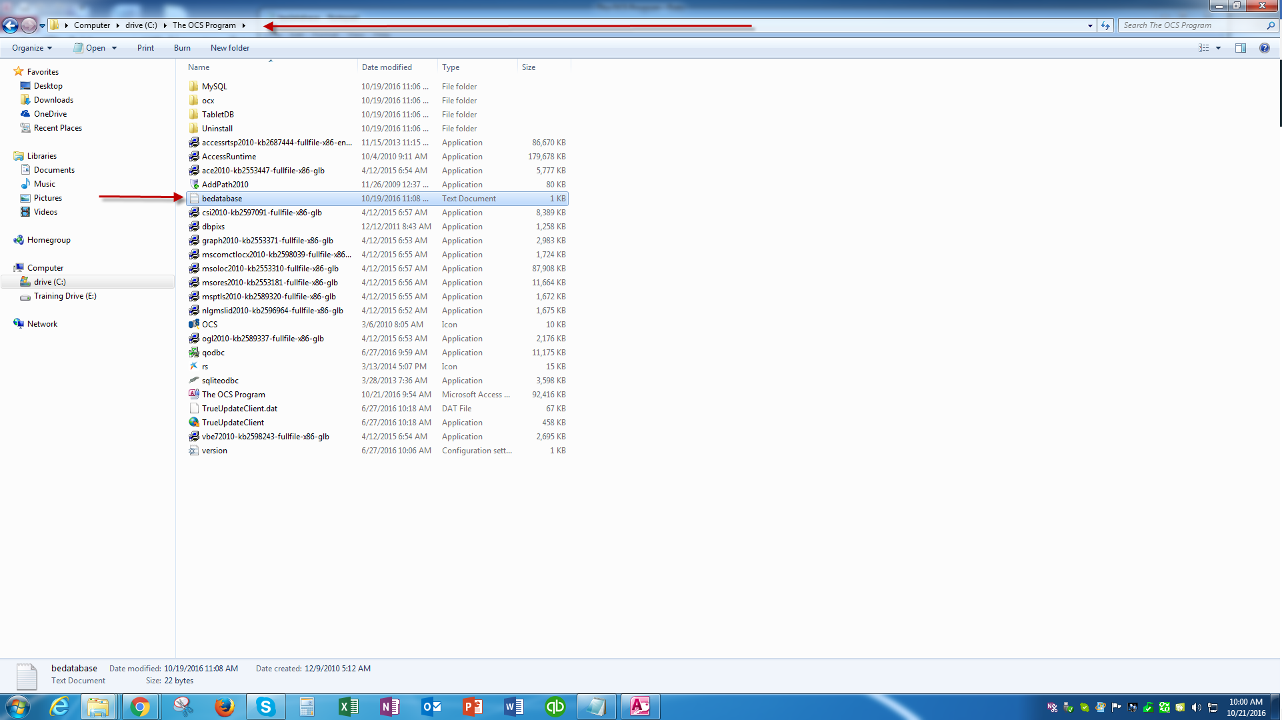The width and height of the screenshot is (1282, 720).
Task: Expand the Open button dropdown arrow
Action: 115,48
